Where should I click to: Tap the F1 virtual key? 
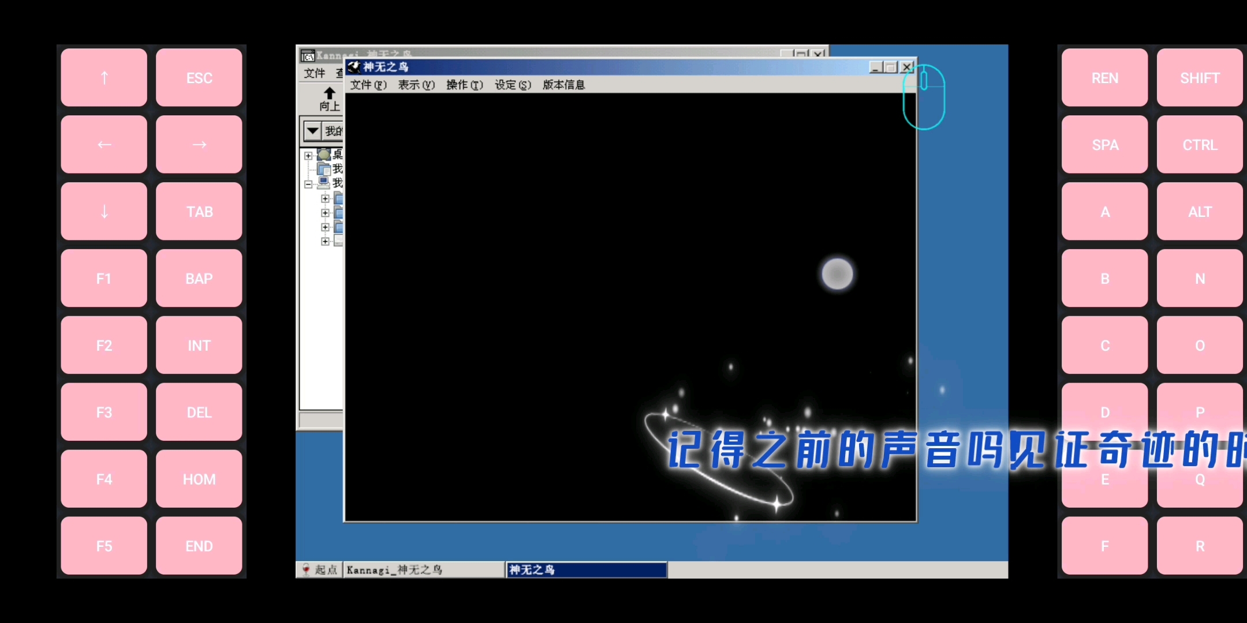tap(104, 278)
